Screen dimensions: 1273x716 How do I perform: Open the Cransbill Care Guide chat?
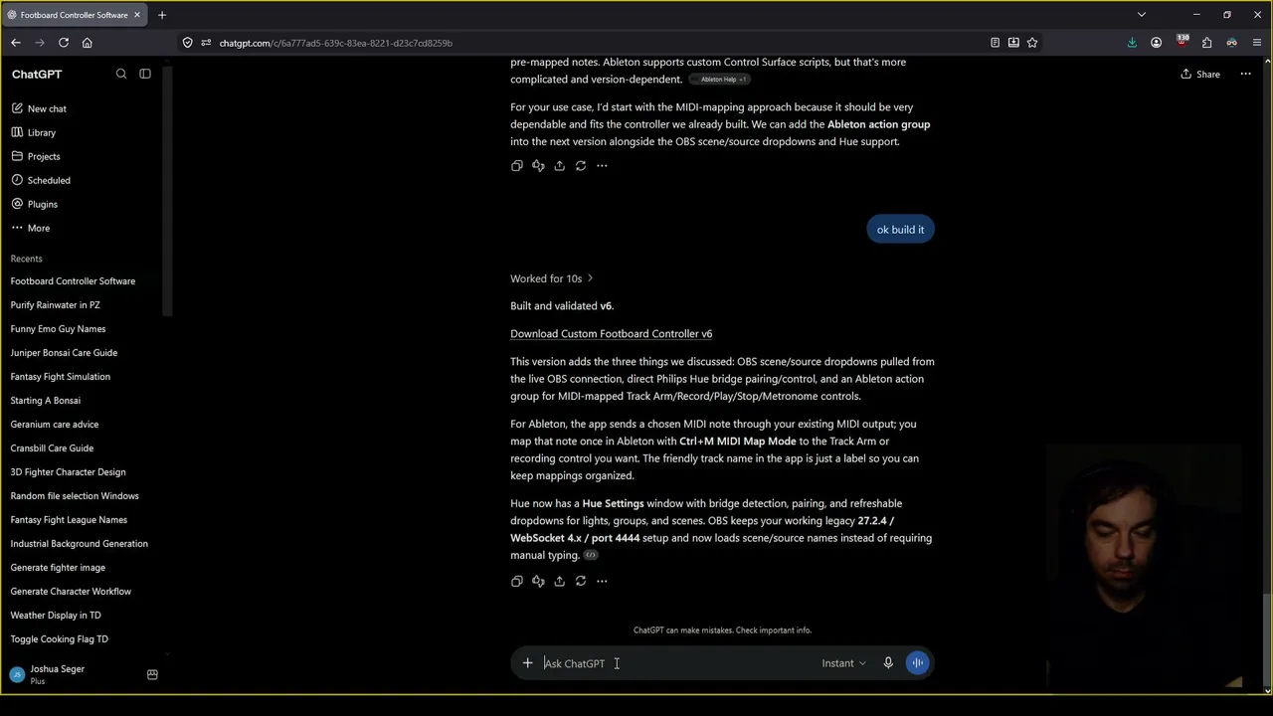pos(52,448)
